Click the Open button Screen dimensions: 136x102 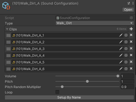click(x=128, y=10)
